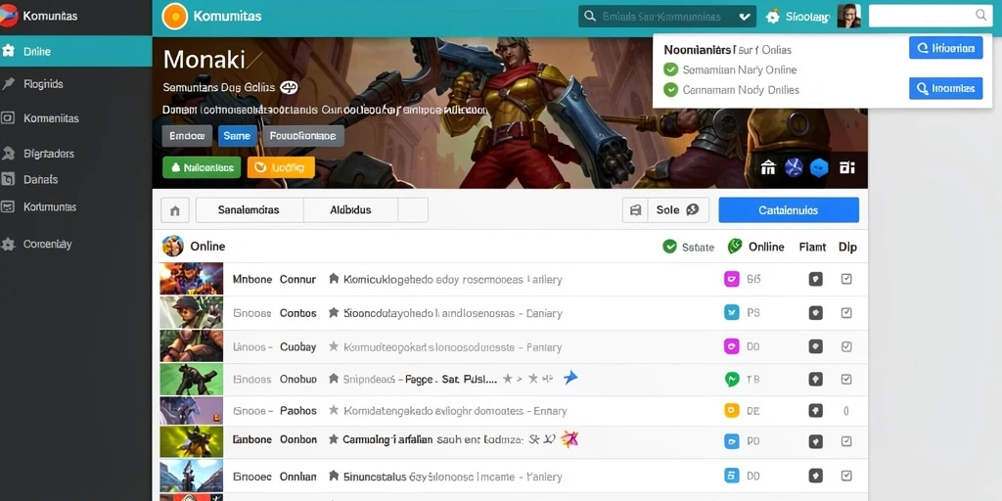The height and width of the screenshot is (501, 1002).
Task: Click the rightmost banner grid icon
Action: tap(846, 167)
